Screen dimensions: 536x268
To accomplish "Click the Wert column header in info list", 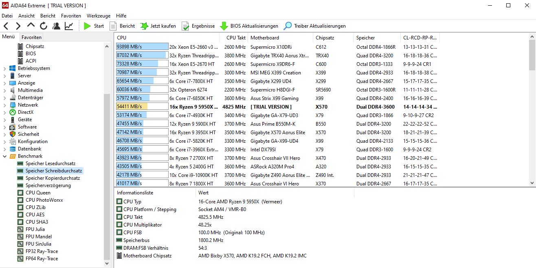I will 275,193.
